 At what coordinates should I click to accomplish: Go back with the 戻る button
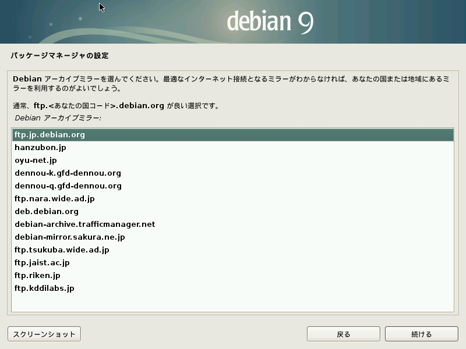[344, 334]
